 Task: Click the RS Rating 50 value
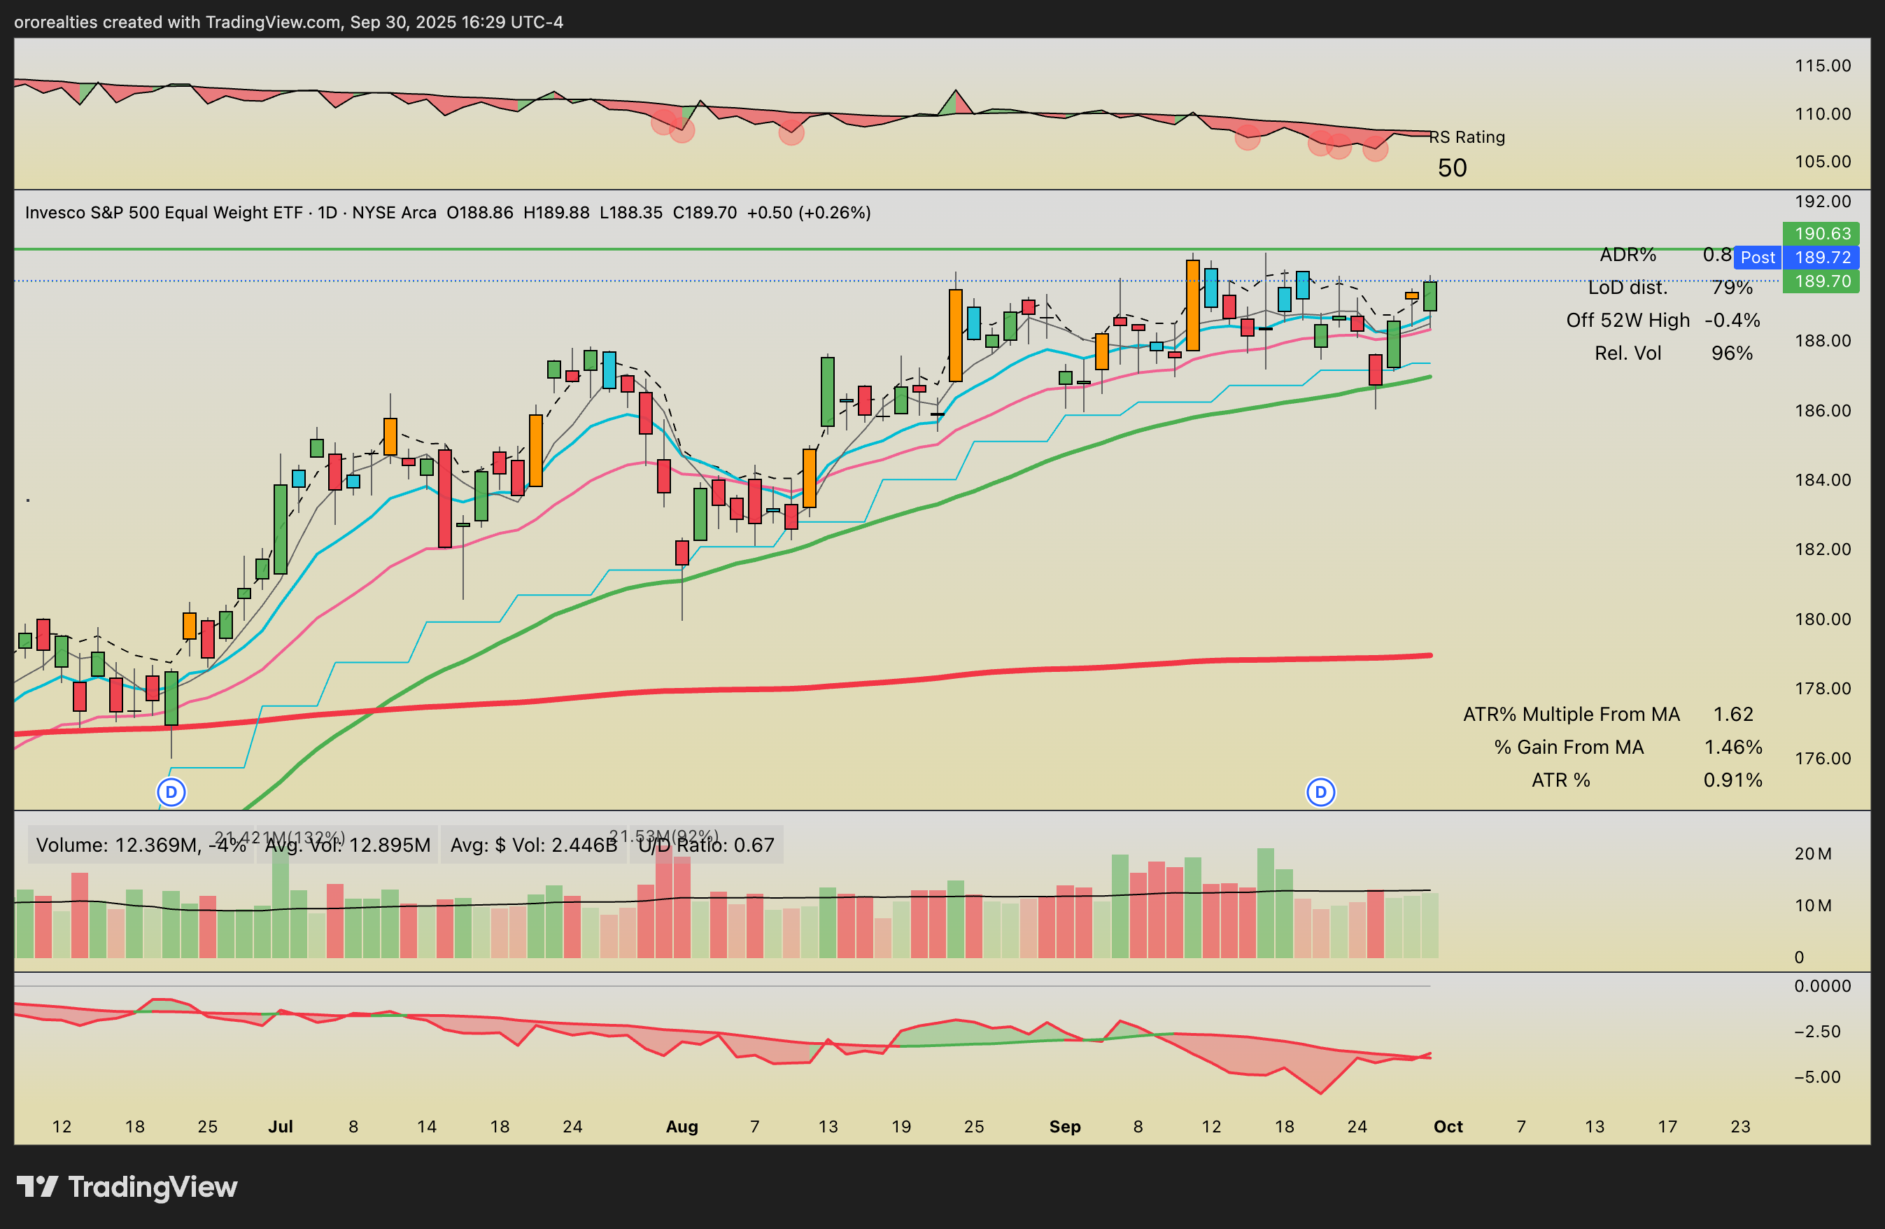(x=1452, y=168)
